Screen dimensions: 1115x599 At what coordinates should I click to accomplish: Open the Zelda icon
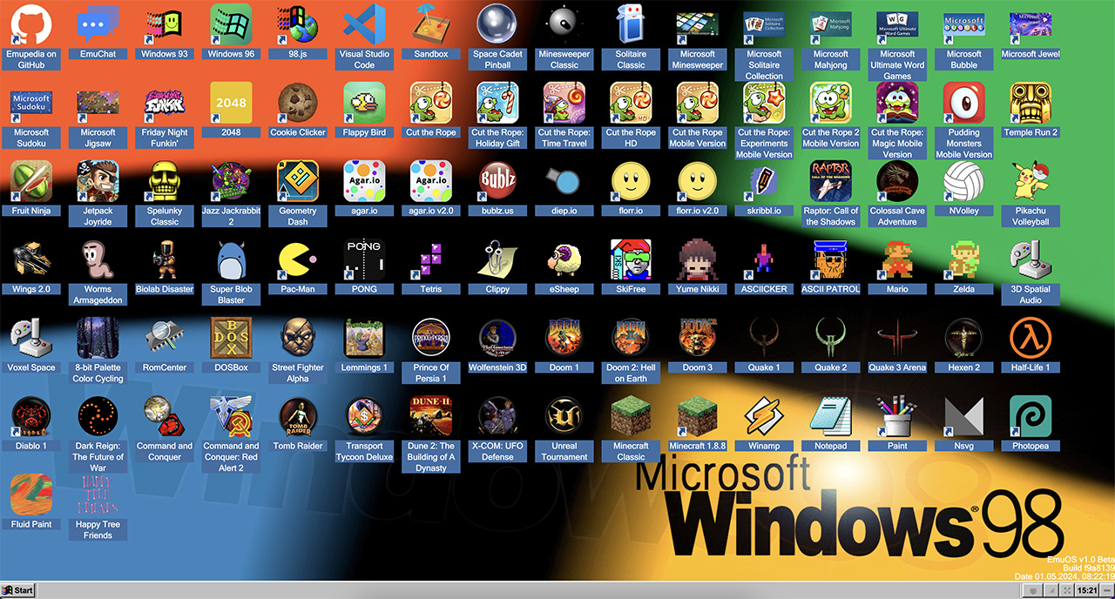tap(964, 259)
